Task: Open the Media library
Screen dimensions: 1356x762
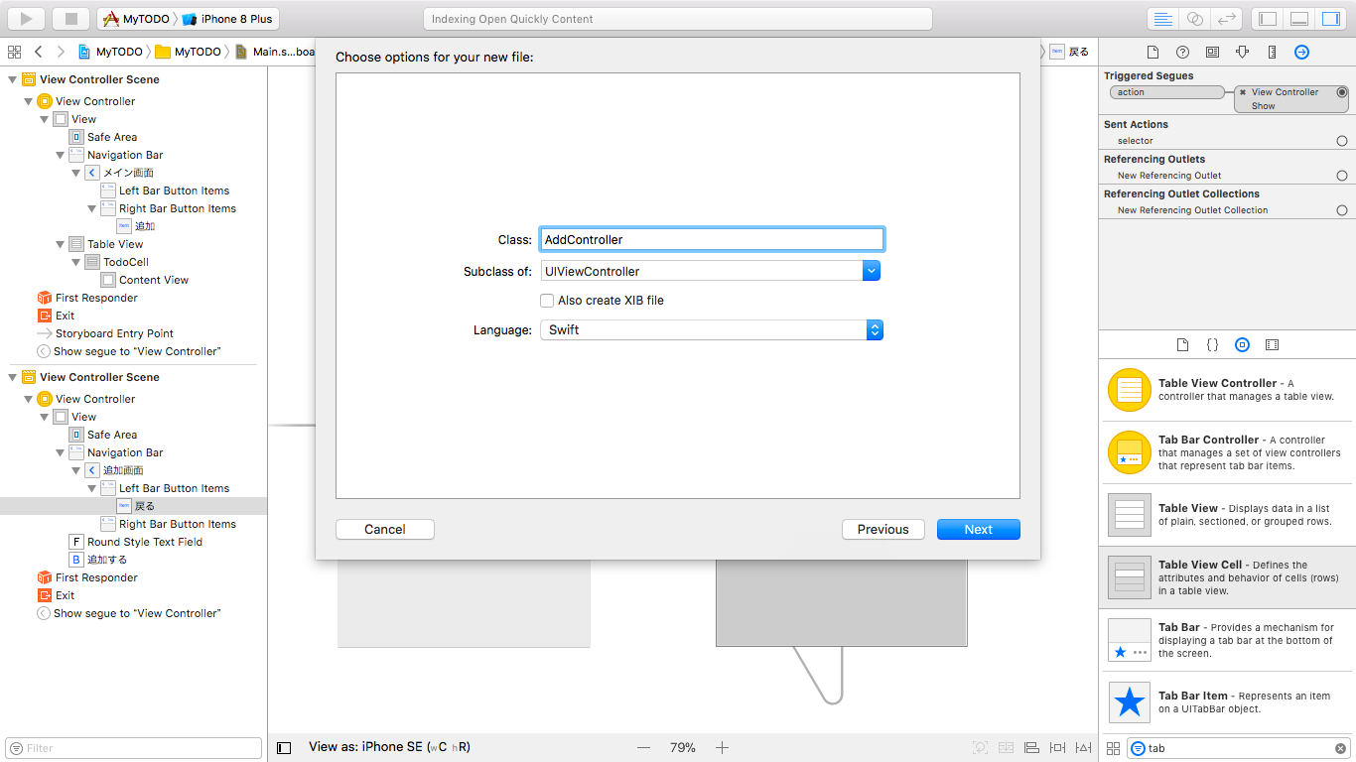Action: pos(1274,344)
